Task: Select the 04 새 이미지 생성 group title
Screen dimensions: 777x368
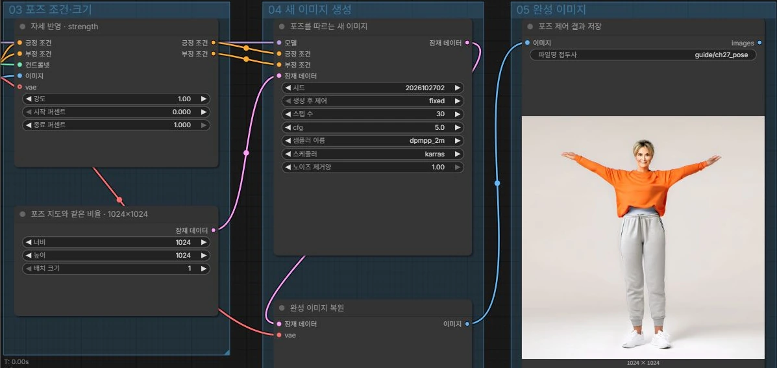Action: click(x=310, y=9)
